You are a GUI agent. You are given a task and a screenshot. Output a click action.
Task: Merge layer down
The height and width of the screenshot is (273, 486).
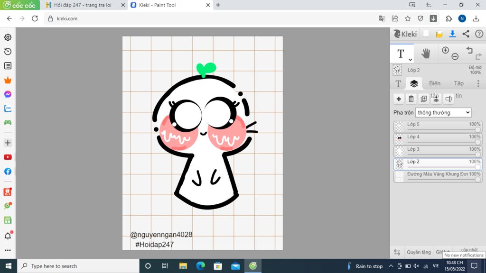coord(436,99)
